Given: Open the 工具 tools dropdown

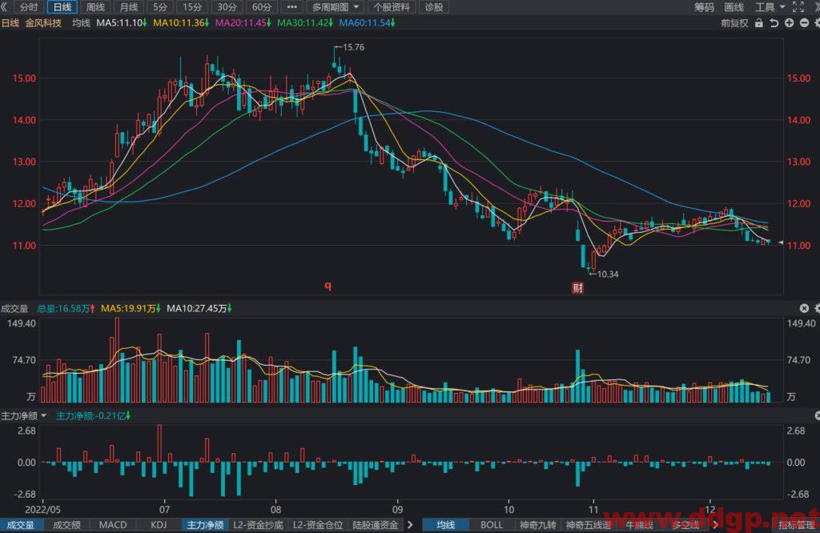Looking at the screenshot, I should pos(770,6).
